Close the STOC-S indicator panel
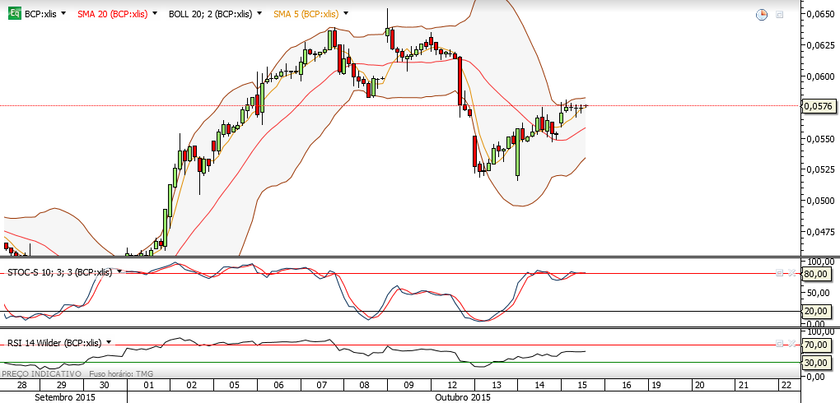The height and width of the screenshot is (403, 840). click(x=791, y=273)
